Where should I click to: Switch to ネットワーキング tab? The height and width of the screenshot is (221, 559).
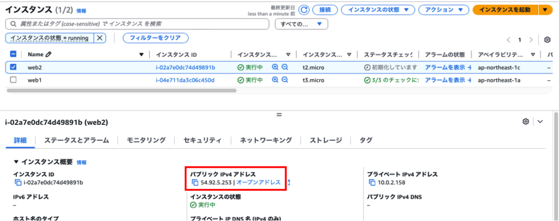coord(266,140)
